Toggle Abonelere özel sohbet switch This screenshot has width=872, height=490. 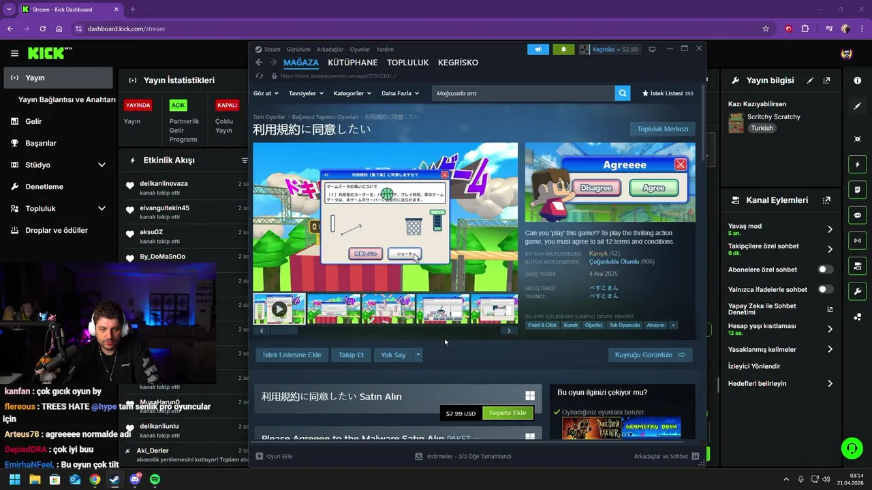826,269
